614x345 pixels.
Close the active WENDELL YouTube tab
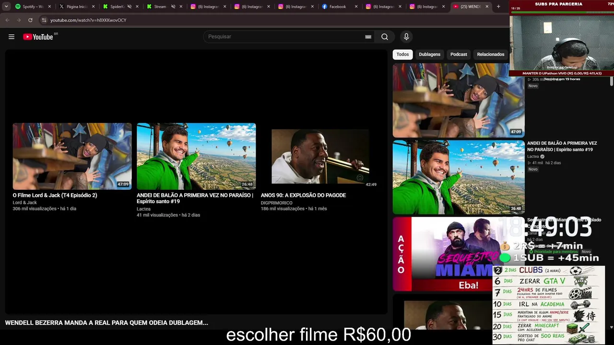pos(487,7)
